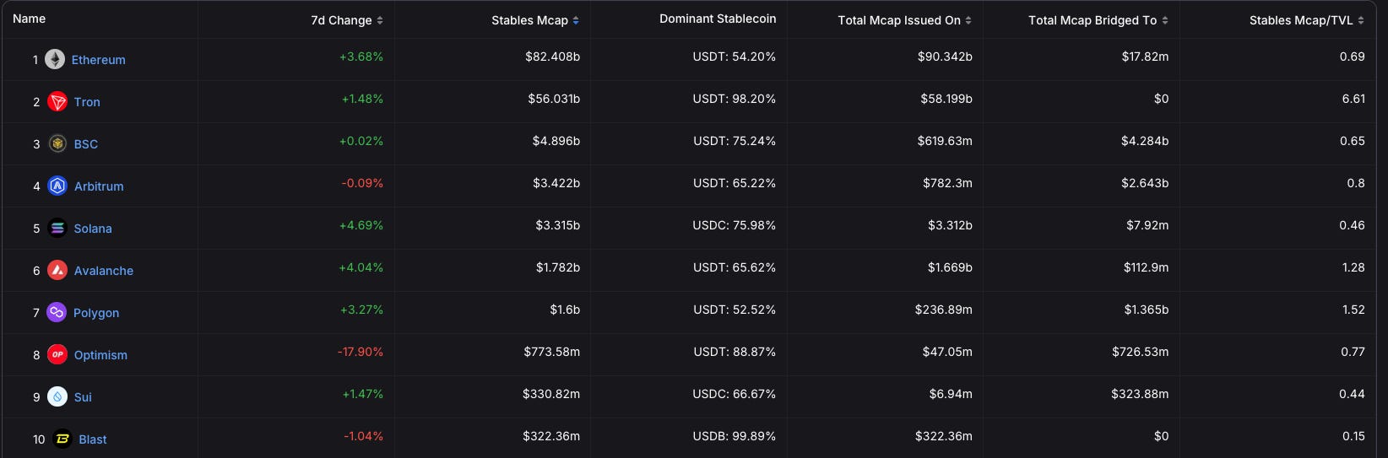Open the Ethereum chain link

point(99,60)
